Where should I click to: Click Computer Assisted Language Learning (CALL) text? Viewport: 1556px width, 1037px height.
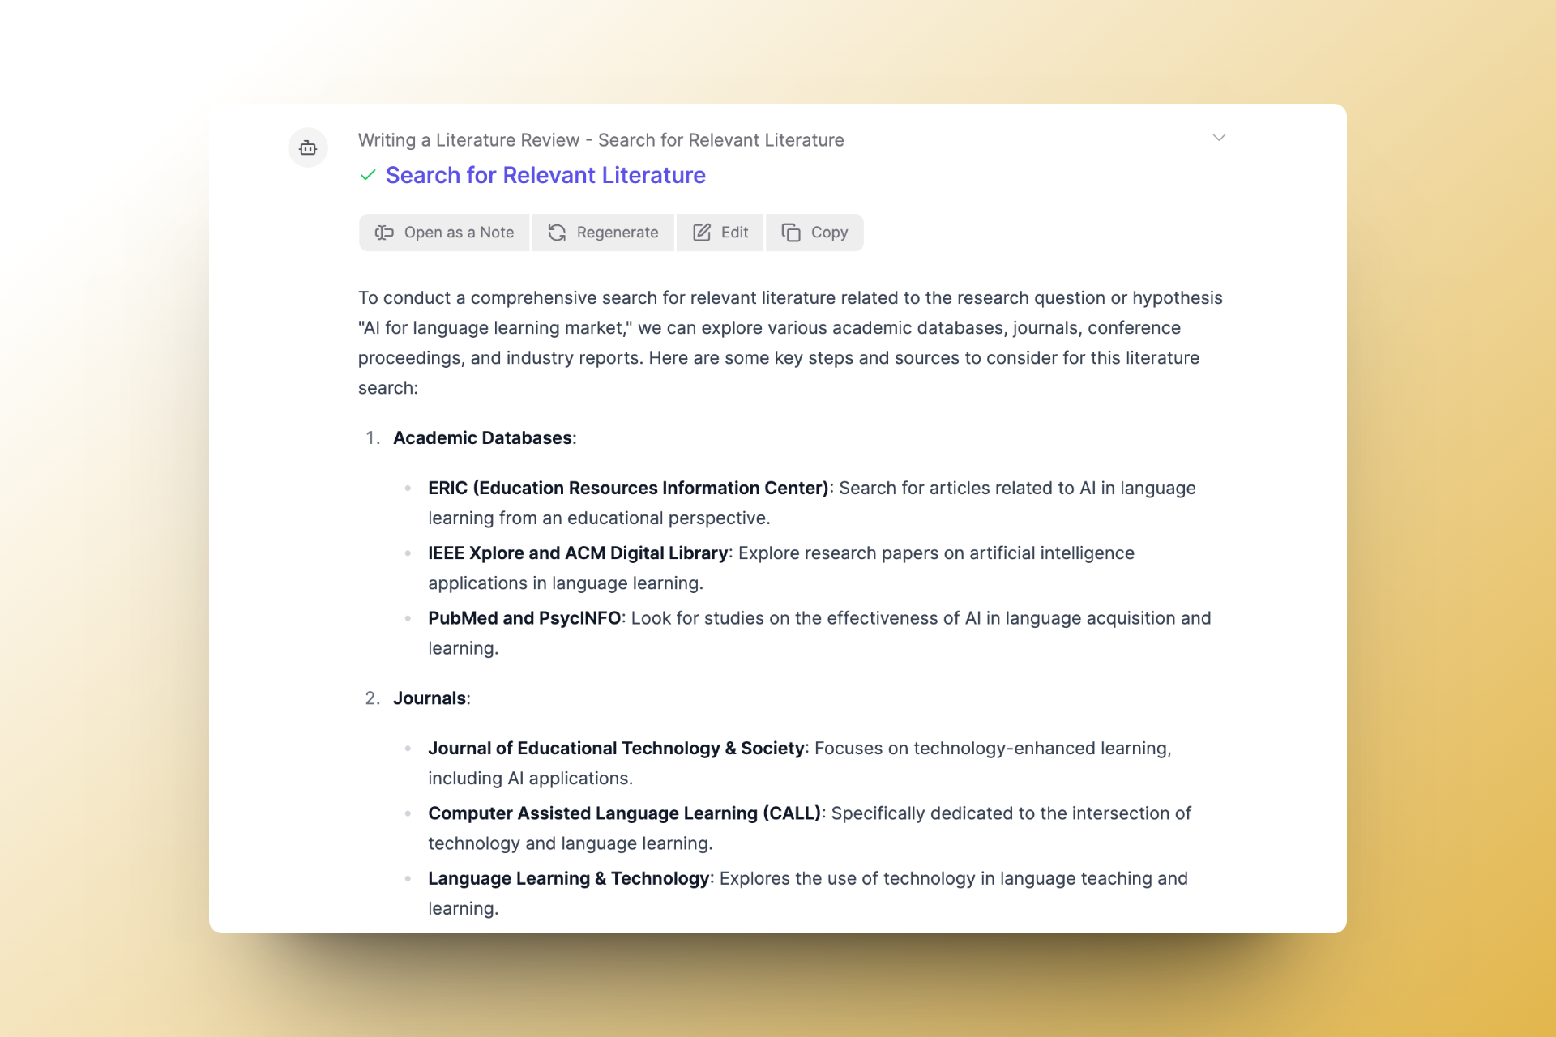pos(624,813)
